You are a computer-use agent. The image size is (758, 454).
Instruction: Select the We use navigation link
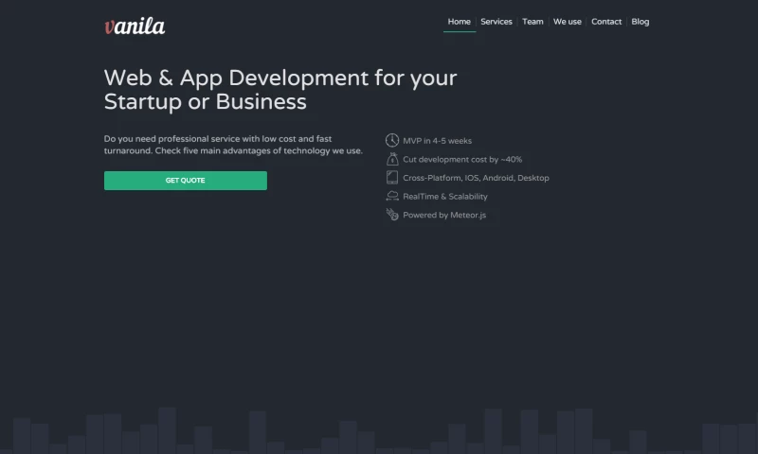[x=568, y=22]
